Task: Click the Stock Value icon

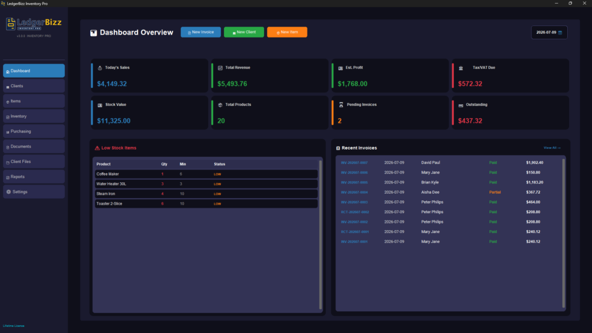Action: (100, 105)
